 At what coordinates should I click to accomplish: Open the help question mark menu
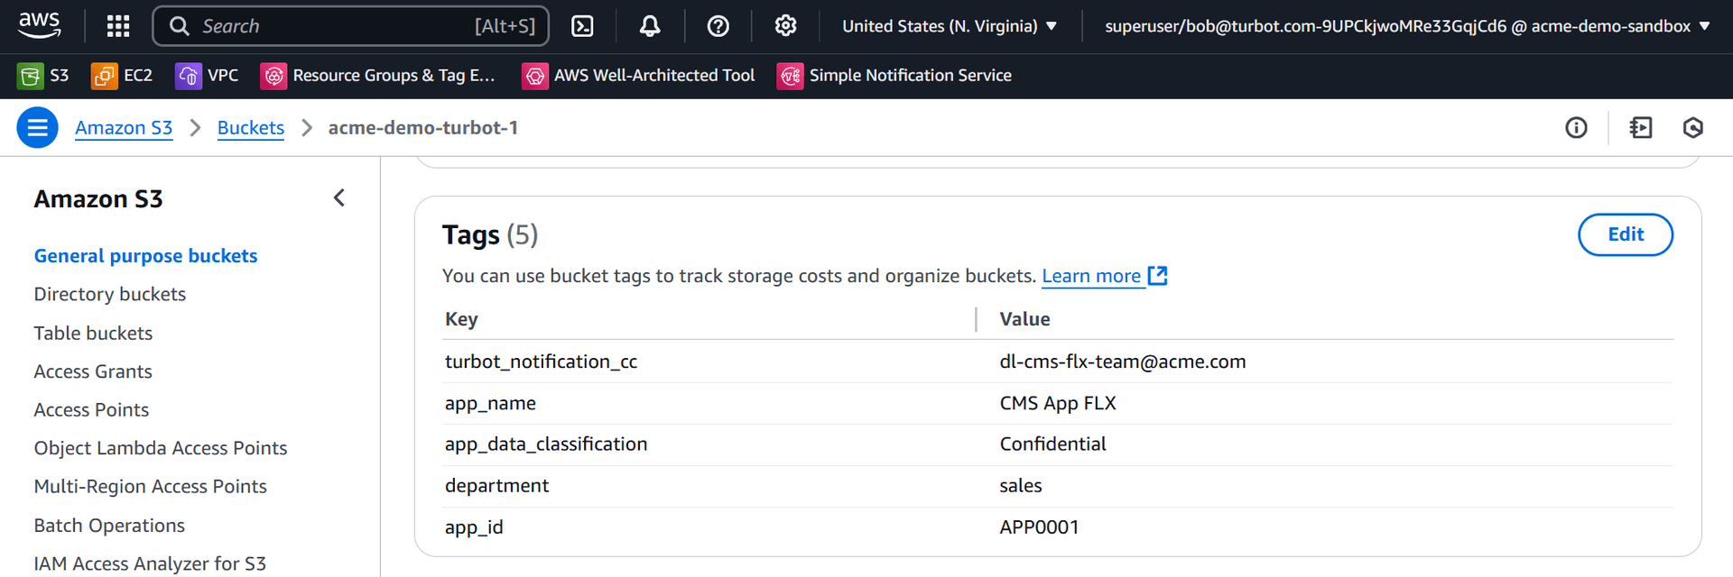[x=718, y=26]
